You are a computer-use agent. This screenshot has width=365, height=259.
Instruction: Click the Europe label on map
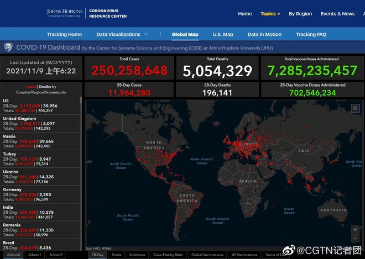(248, 144)
